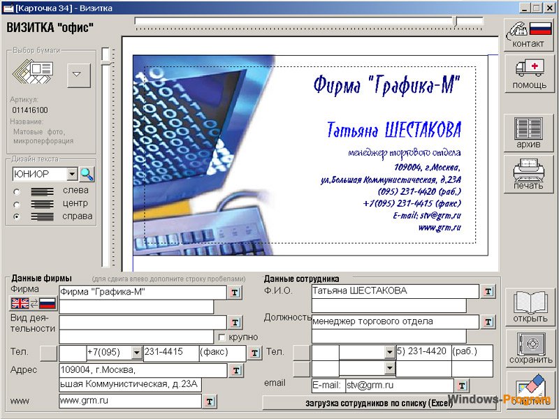The width and height of the screenshot is (559, 419).
Task: Click the magnifier icon beside font selector
Action: 87,174
